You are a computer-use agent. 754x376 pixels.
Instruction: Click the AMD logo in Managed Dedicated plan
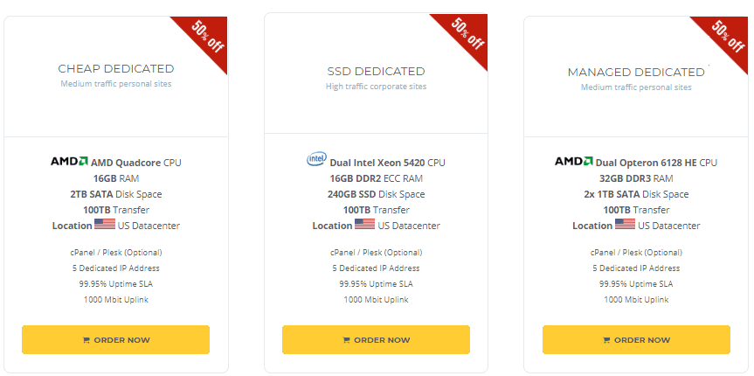(574, 161)
